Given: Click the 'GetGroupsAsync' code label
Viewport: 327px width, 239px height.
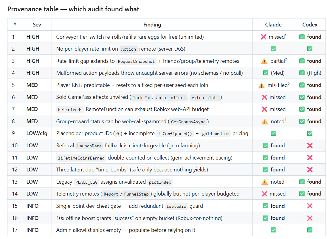Looking at the screenshot, I should click(x=188, y=122).
